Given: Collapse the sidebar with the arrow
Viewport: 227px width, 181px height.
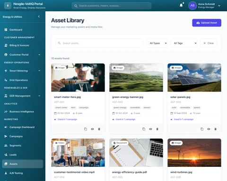Looking at the screenshot, I should tap(39, 16).
